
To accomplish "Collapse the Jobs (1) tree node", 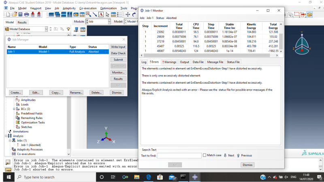I will (10, 140).
